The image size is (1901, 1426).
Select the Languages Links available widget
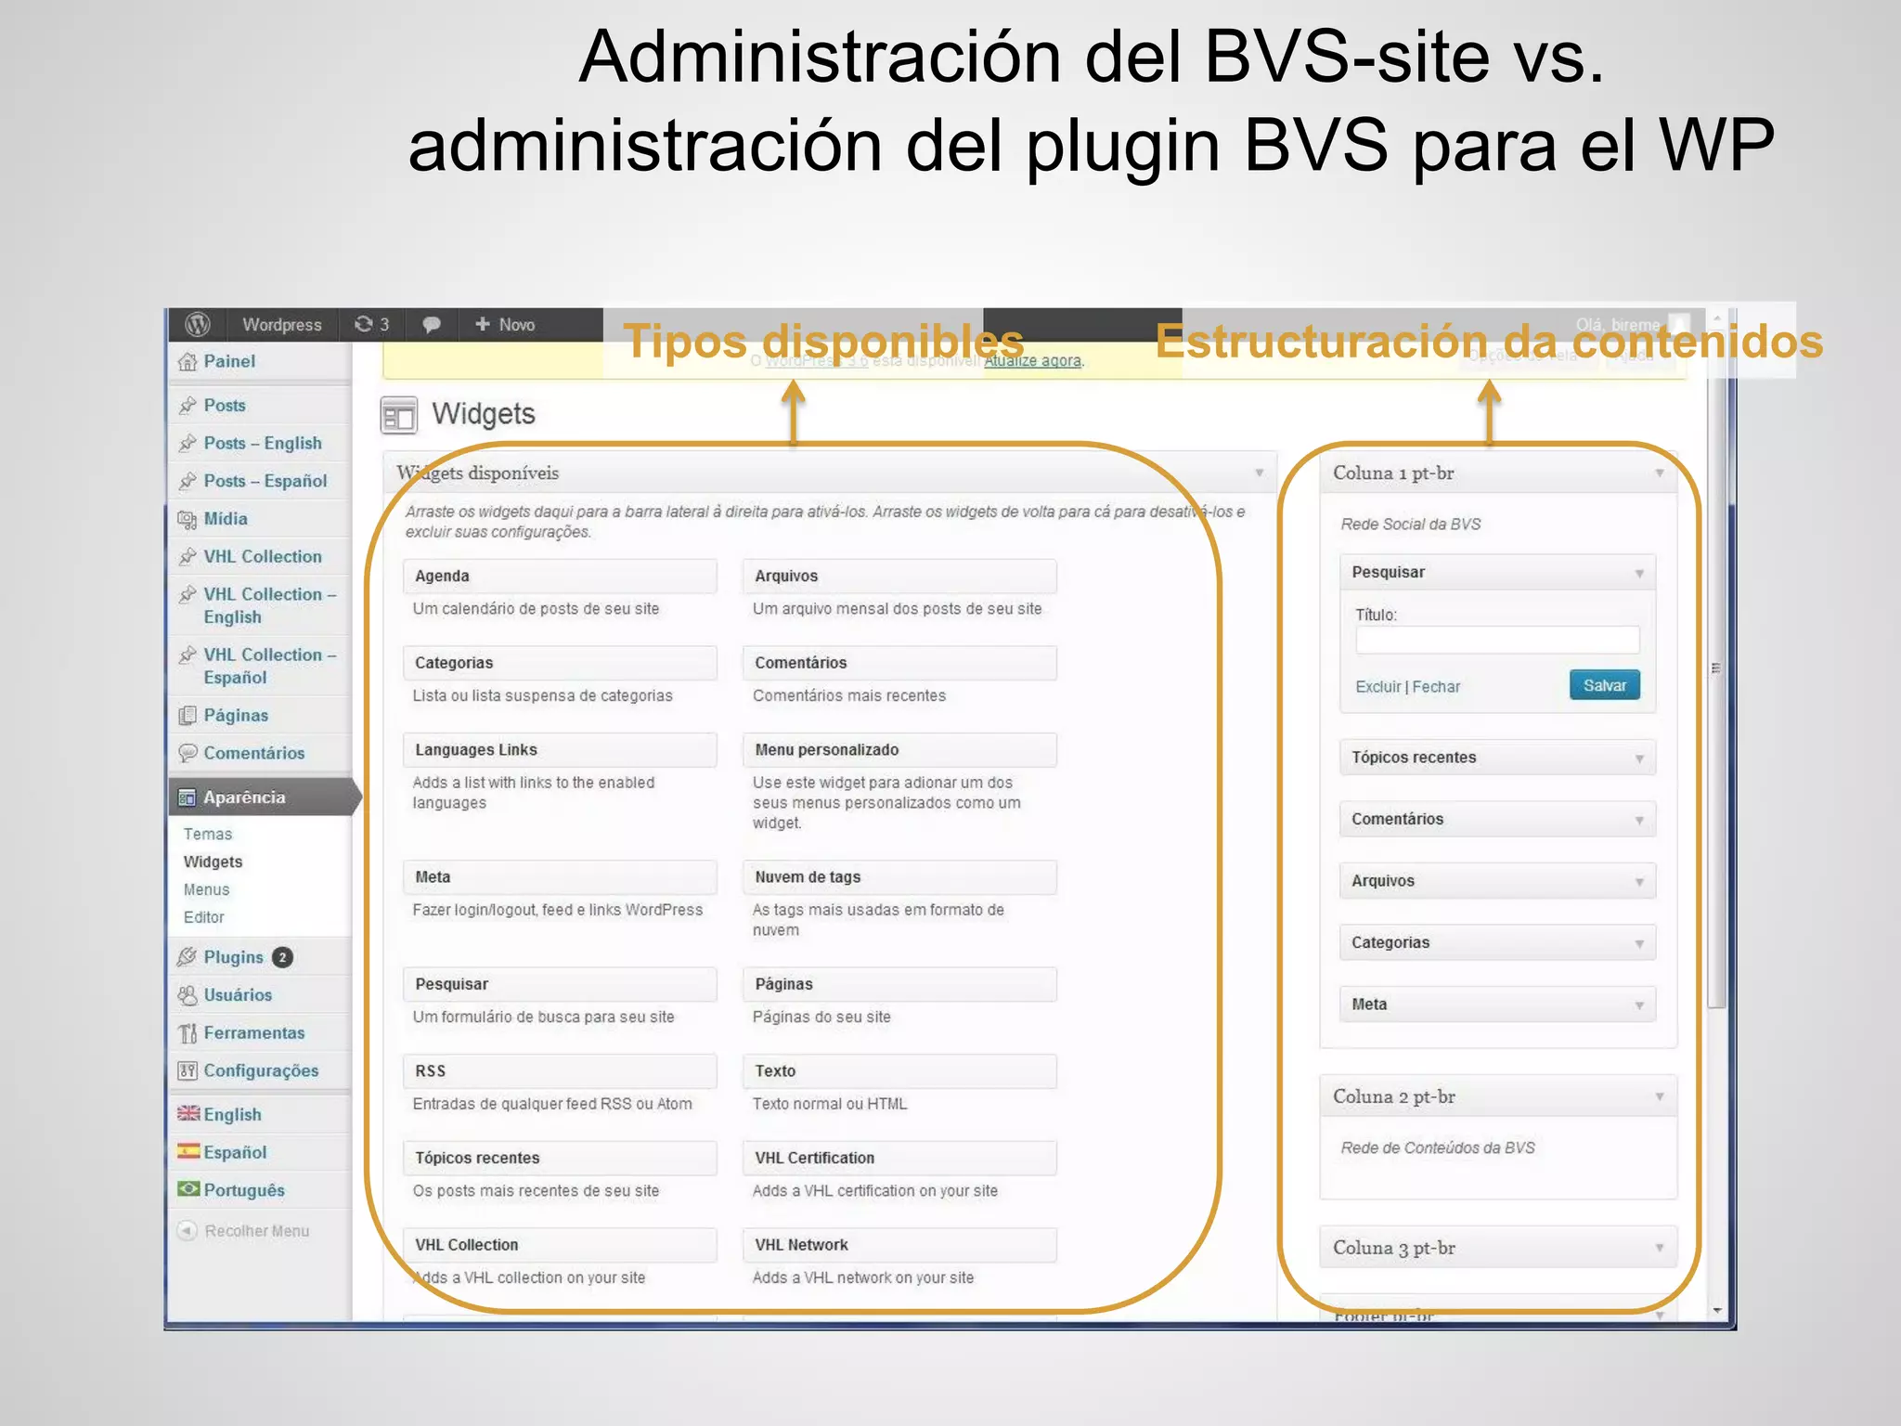click(560, 750)
